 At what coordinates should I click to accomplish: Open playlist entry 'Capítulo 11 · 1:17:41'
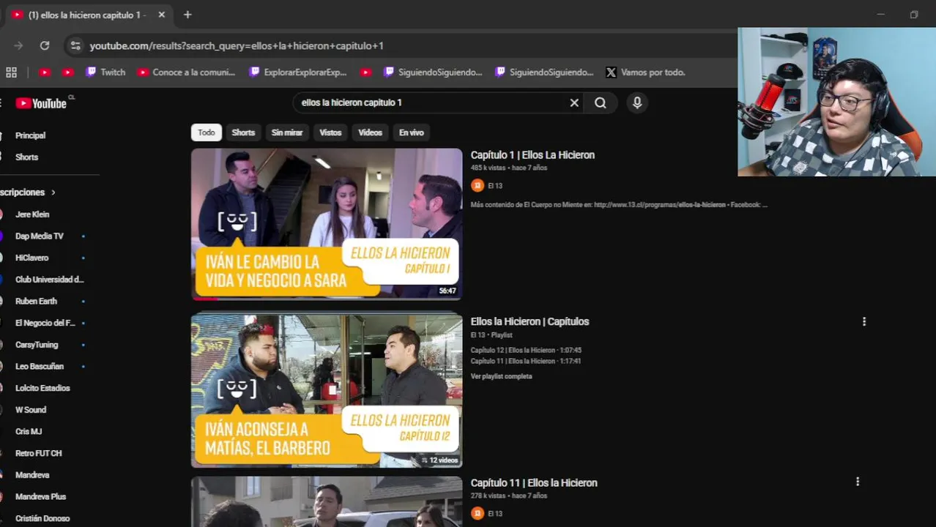click(526, 361)
